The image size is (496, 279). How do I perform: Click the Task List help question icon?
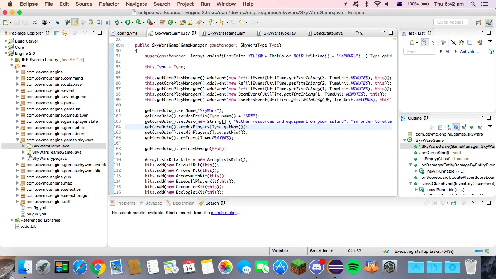[491, 51]
